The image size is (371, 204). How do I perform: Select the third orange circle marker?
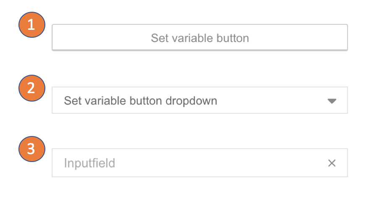tap(31, 149)
